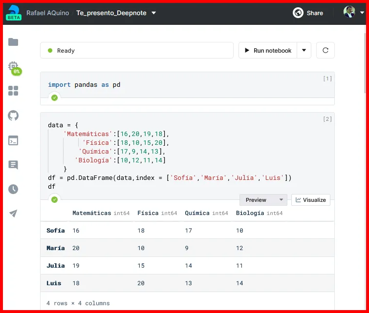Click the 'Biología' key in the code
The height and width of the screenshot is (313, 369).
click(x=93, y=160)
